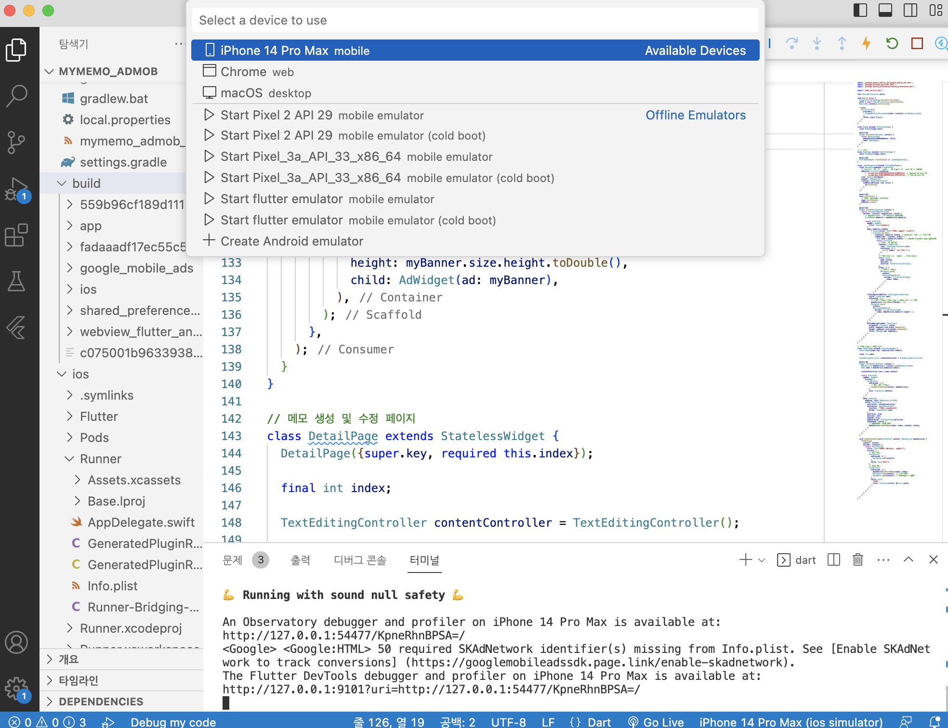Split the terminal pane
The height and width of the screenshot is (728, 948).
[833, 559]
